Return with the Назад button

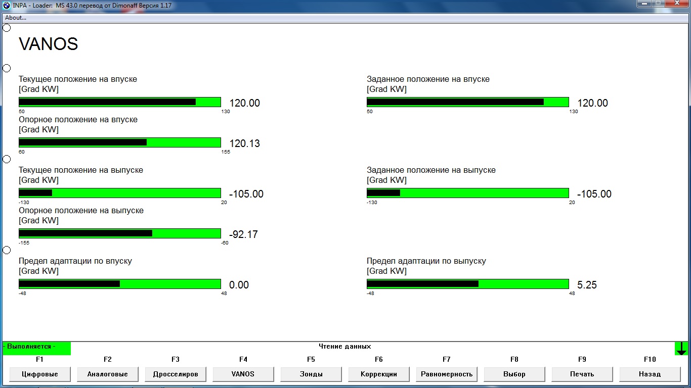650,374
